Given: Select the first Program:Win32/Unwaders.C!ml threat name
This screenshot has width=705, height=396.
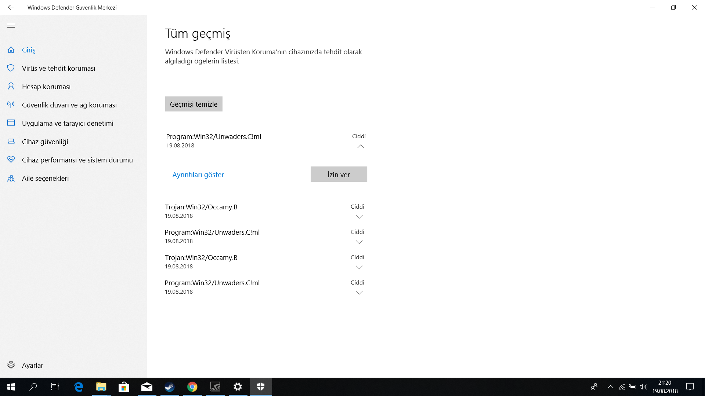Looking at the screenshot, I should pos(214,136).
